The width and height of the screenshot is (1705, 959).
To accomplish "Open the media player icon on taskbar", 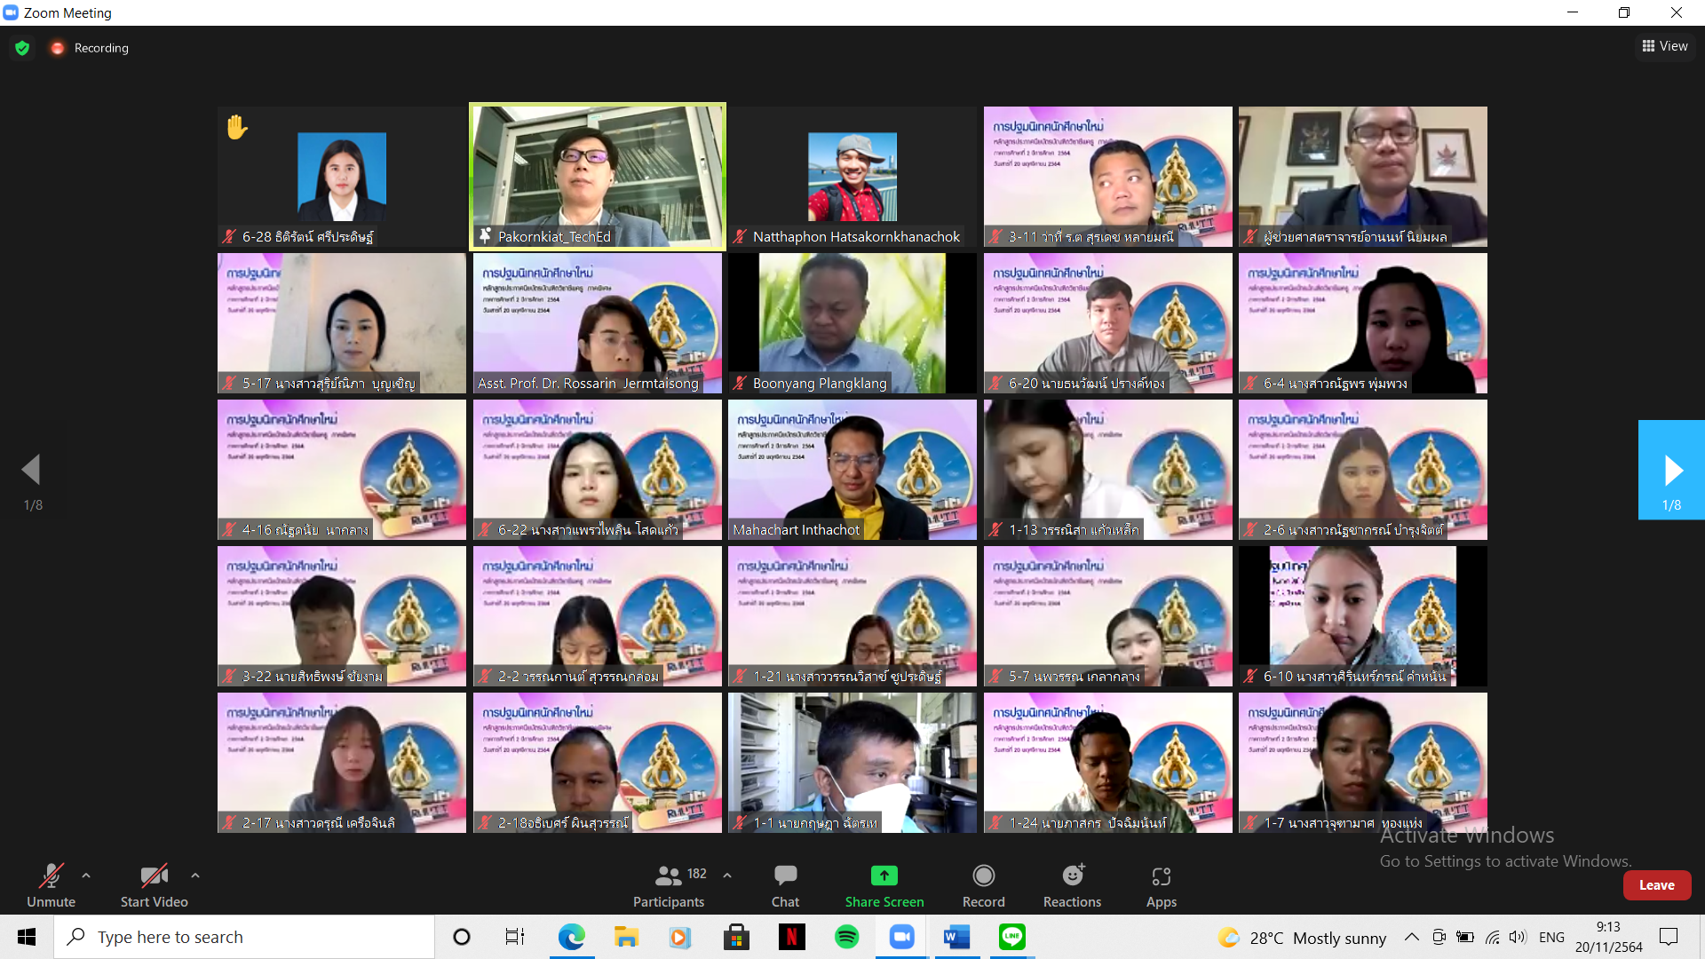I will [679, 937].
